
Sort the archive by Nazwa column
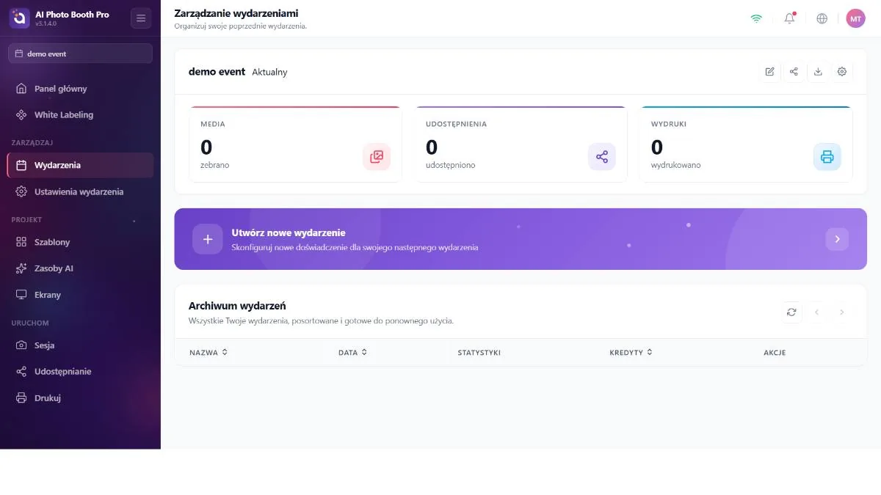coord(209,353)
